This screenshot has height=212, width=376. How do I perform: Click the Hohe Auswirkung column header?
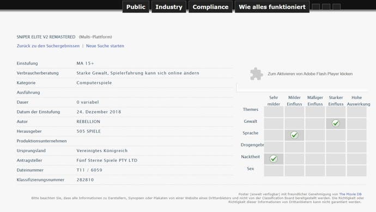click(358, 101)
